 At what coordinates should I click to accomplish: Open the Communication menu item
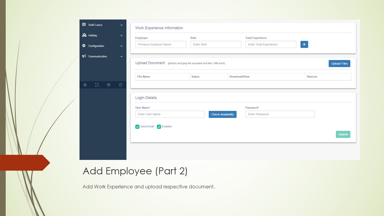point(97,56)
